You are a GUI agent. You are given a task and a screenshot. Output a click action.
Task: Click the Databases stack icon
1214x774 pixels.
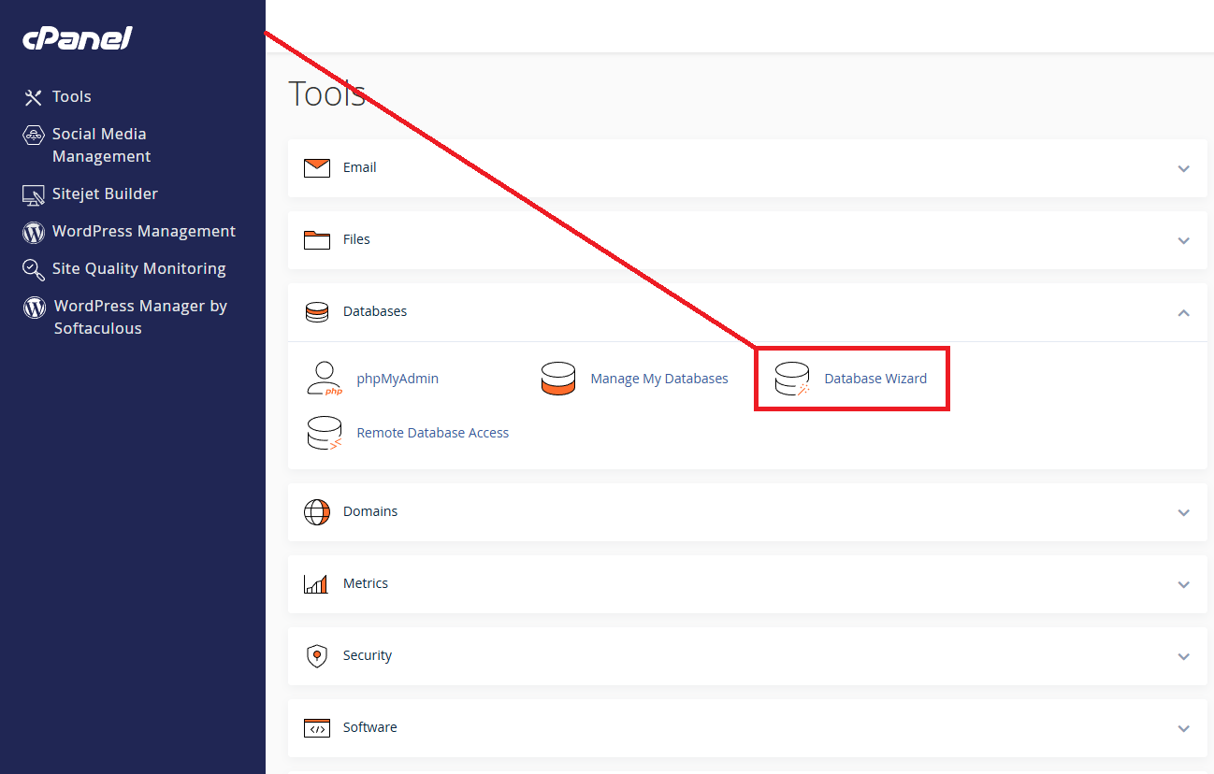pos(317,312)
